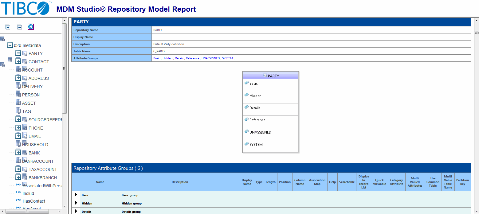Click the home icon in sidebar
Image resolution: width=479 pixels, height=214 pixels.
pyautogui.click(x=31, y=27)
